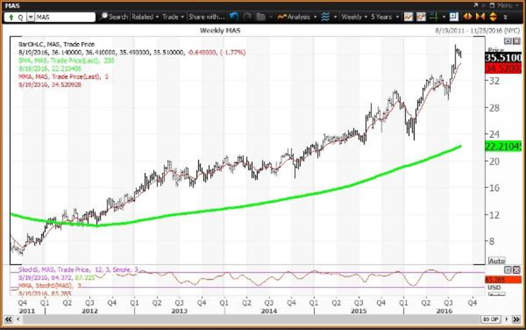Click the folder template icon

(261, 17)
